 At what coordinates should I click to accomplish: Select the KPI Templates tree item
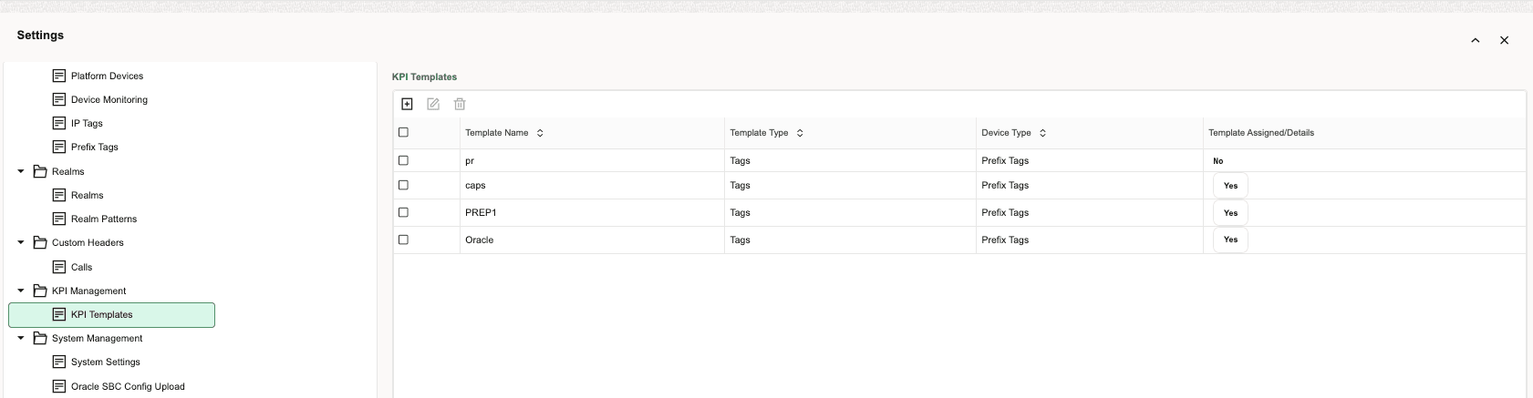click(111, 315)
